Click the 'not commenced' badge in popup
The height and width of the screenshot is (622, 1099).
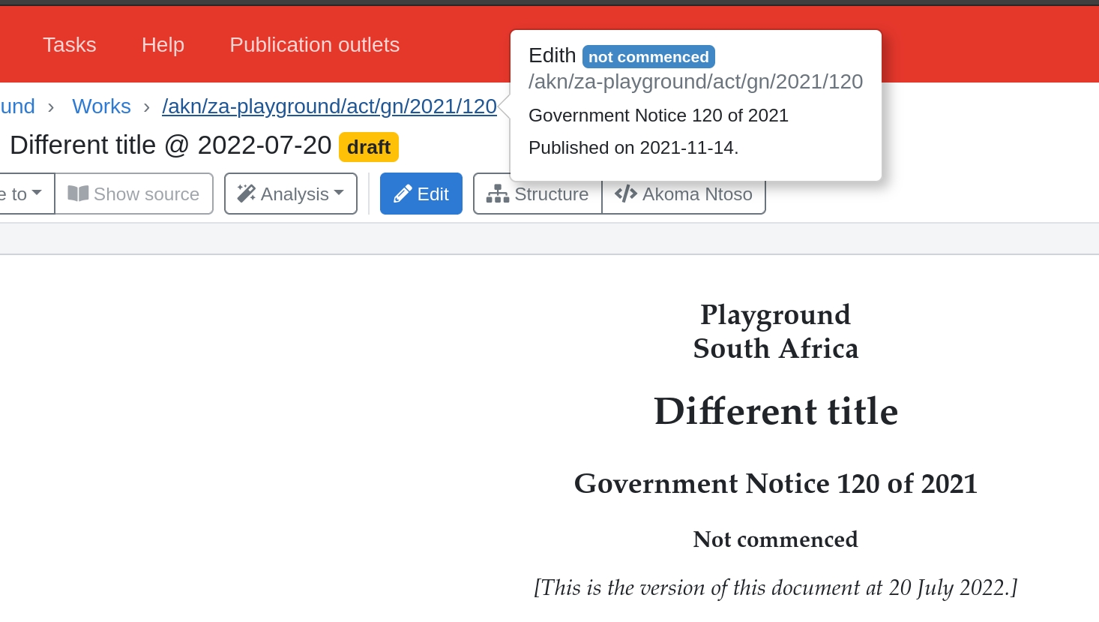(648, 57)
